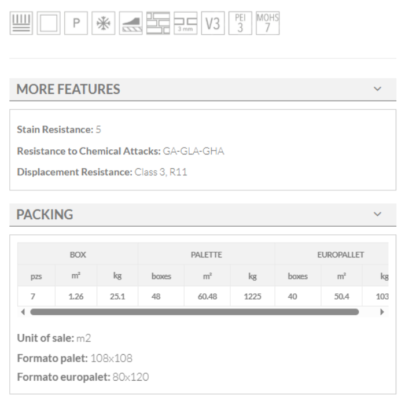This screenshot has height=405, width=405.
Task: Click the 3 mm joint icon
Action: click(x=185, y=24)
